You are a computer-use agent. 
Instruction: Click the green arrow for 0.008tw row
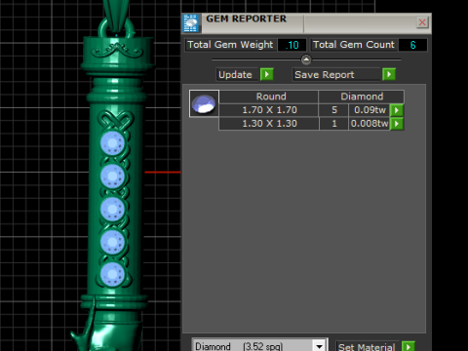click(x=397, y=124)
